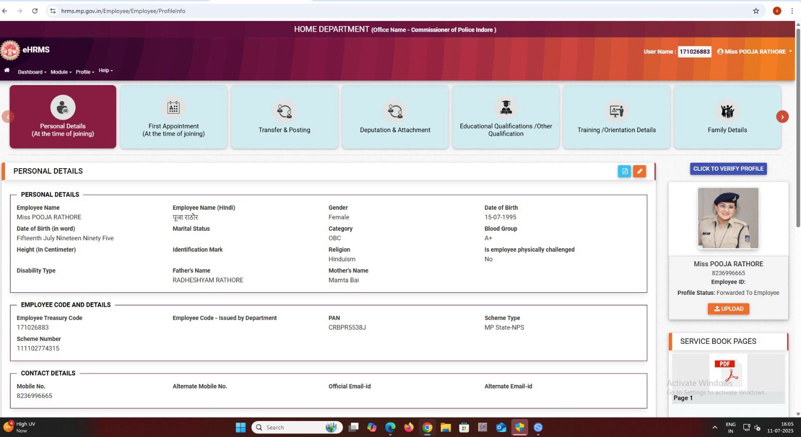Click the home icon in navigation bar
The image size is (801, 437).
tap(7, 71)
